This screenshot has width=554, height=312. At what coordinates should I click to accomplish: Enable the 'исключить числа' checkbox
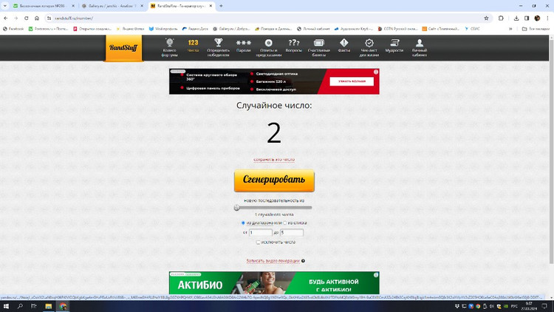(x=258, y=242)
